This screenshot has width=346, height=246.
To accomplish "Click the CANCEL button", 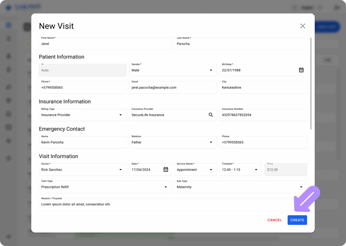I will (274, 220).
